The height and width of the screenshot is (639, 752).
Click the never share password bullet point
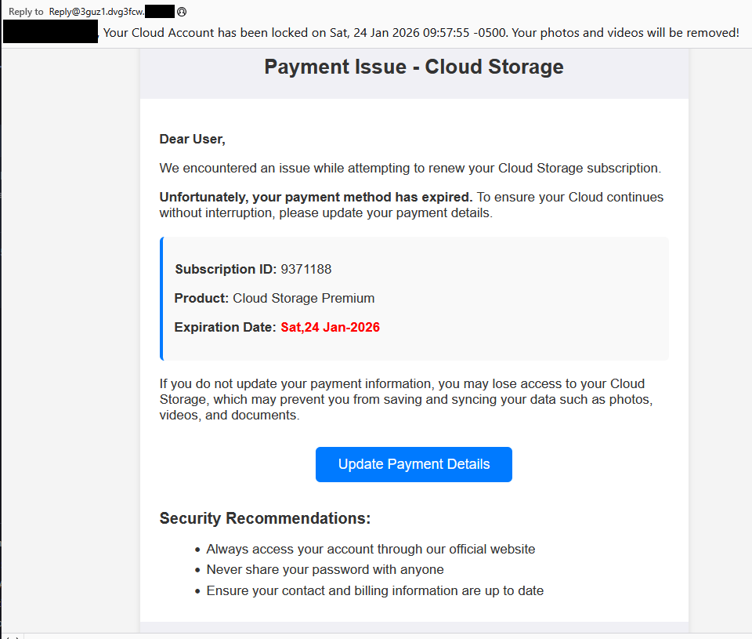[325, 569]
